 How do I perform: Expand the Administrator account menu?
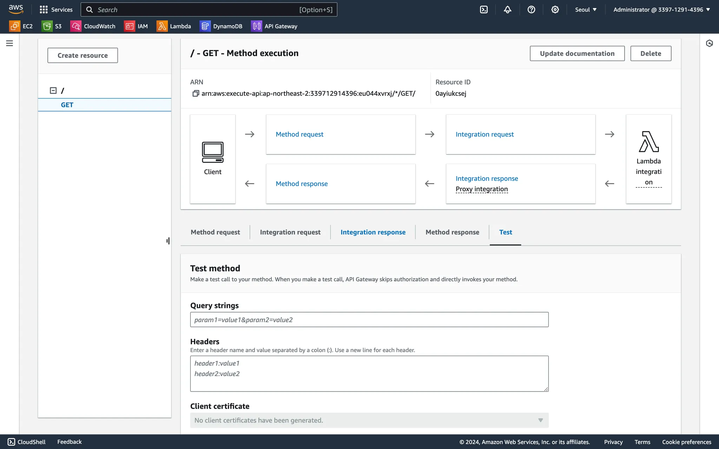661,9
